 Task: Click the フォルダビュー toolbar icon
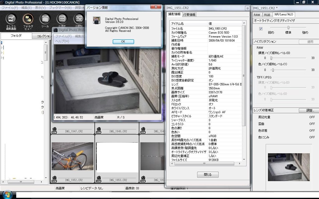(x=28, y=19)
